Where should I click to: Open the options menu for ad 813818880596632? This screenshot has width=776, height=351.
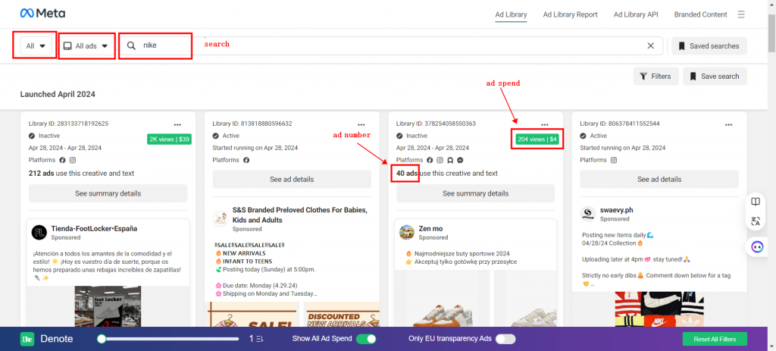point(361,125)
